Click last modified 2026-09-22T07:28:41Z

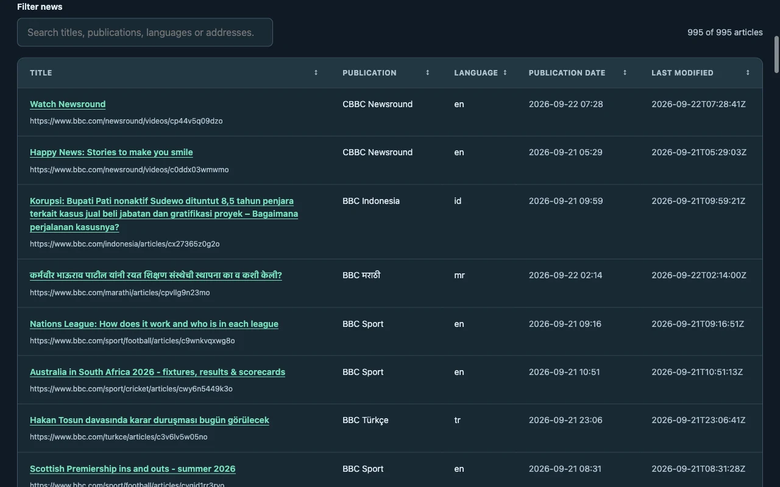click(x=698, y=104)
